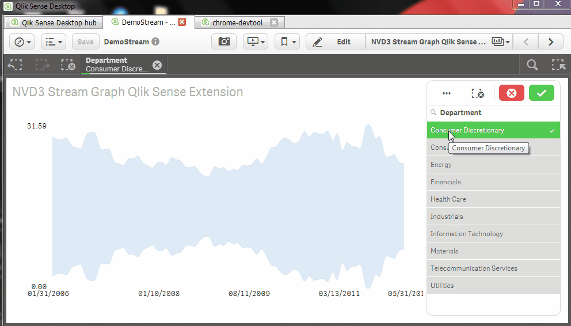Select Health Care in Department list
The image size is (571, 326).
[x=493, y=199]
